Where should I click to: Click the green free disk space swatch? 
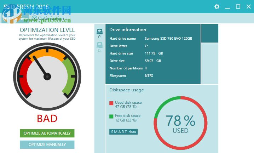[x=111, y=117]
